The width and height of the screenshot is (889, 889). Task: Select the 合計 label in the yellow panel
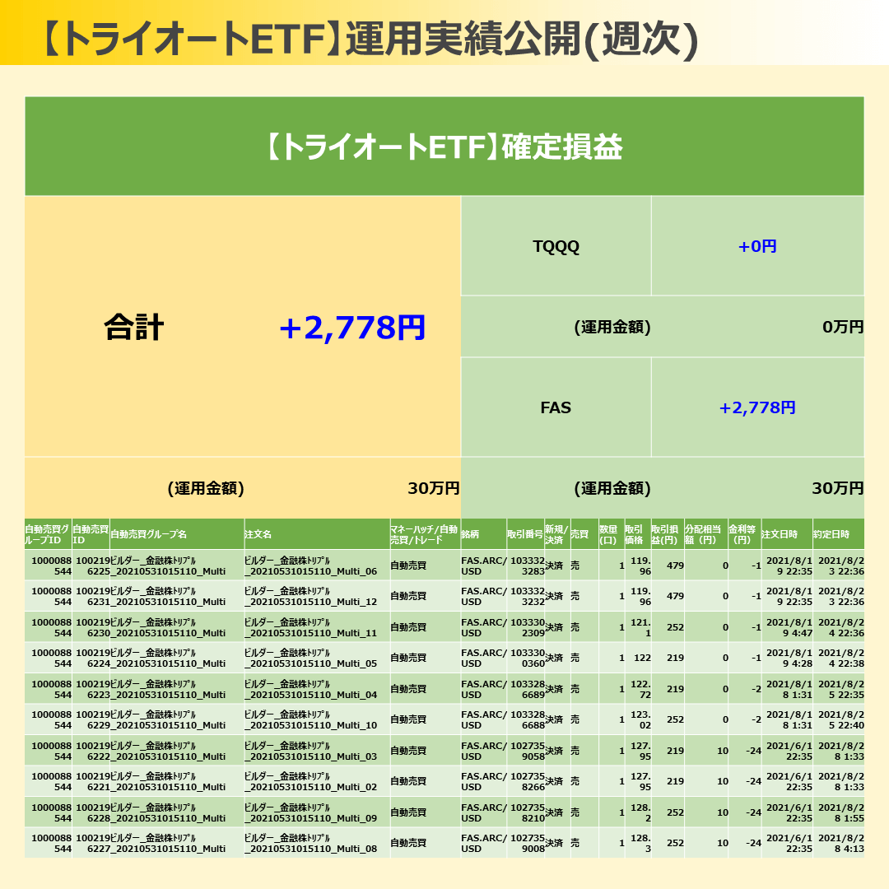134,328
